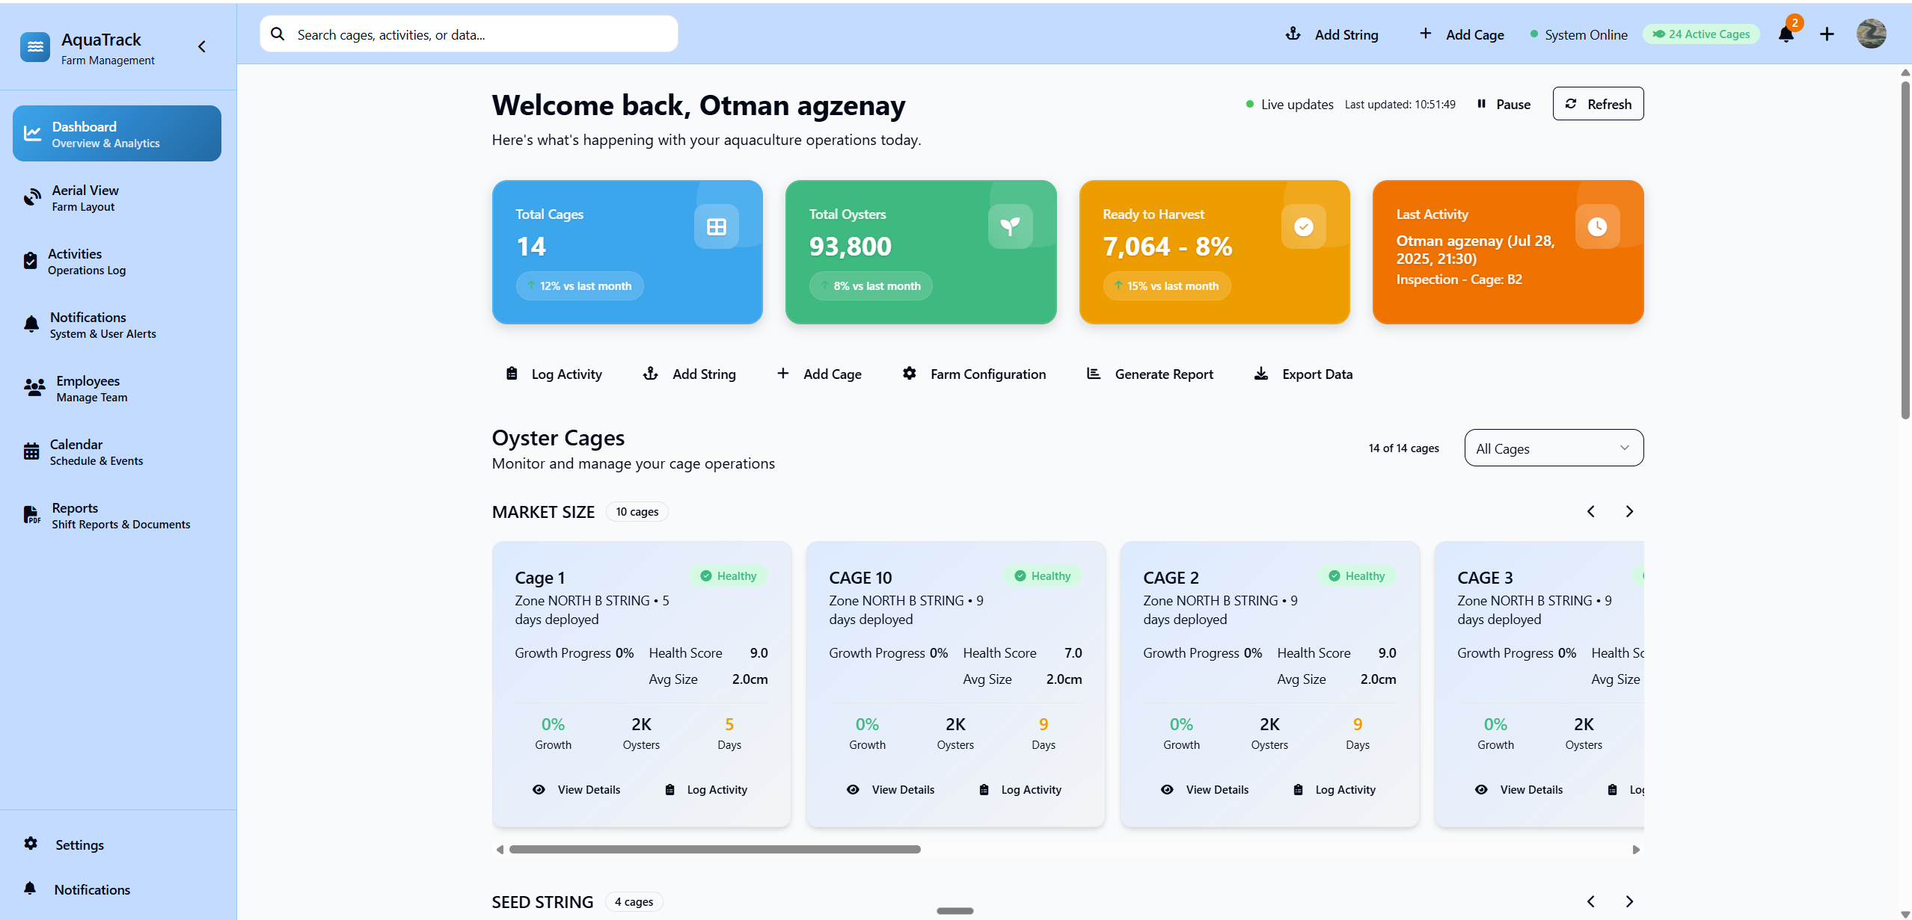Click the Ready to Harvest checkmark icon

click(x=1304, y=226)
